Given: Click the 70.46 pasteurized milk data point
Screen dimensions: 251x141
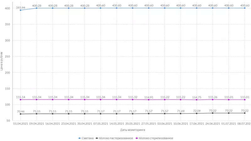Looking at the screenshot, I should 21,114.
